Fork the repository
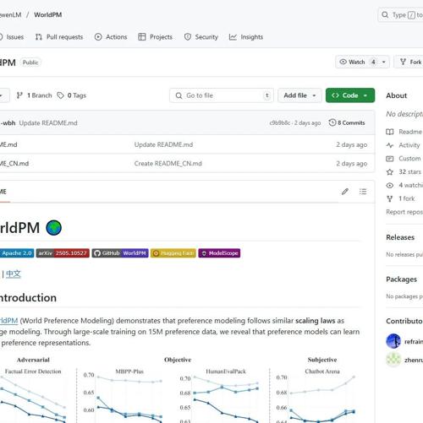423x423 pixels. coord(411,62)
